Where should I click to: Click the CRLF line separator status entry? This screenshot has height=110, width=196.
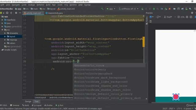(172, 109)
